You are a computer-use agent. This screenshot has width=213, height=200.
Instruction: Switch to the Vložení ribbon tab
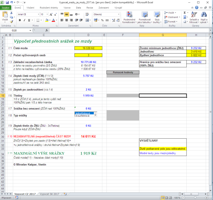click(x=31, y=8)
